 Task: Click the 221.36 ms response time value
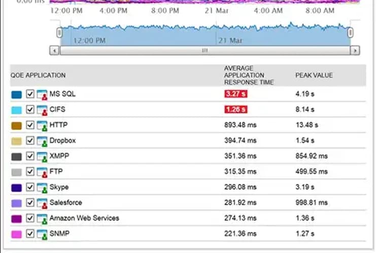240,233
